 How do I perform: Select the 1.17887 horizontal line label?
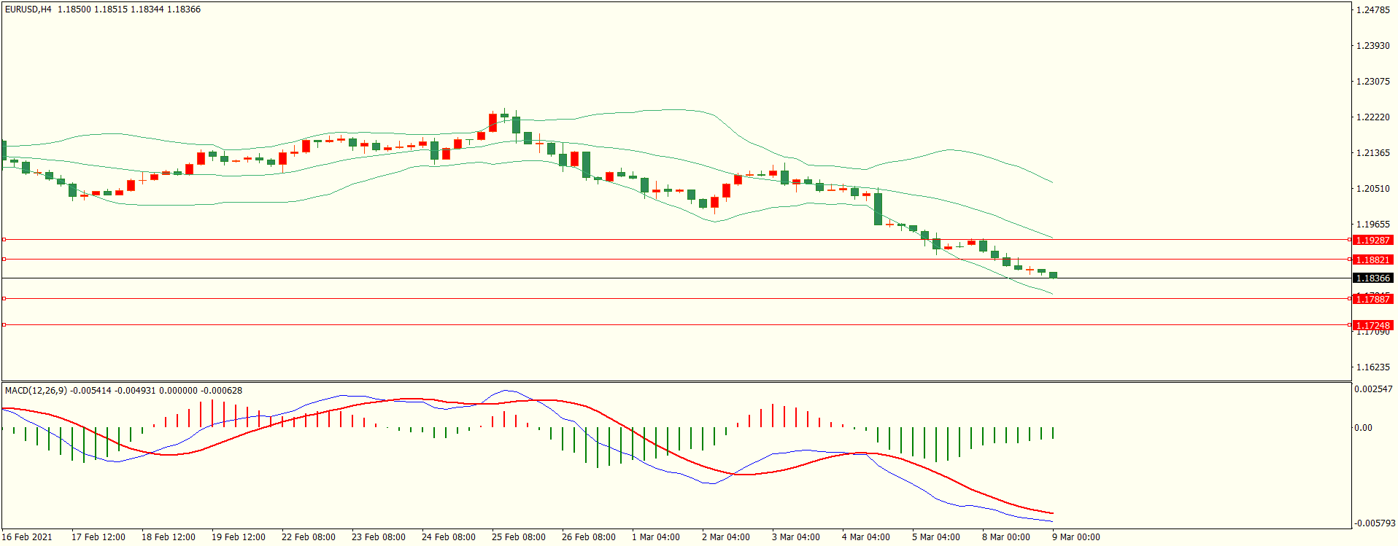1372,299
